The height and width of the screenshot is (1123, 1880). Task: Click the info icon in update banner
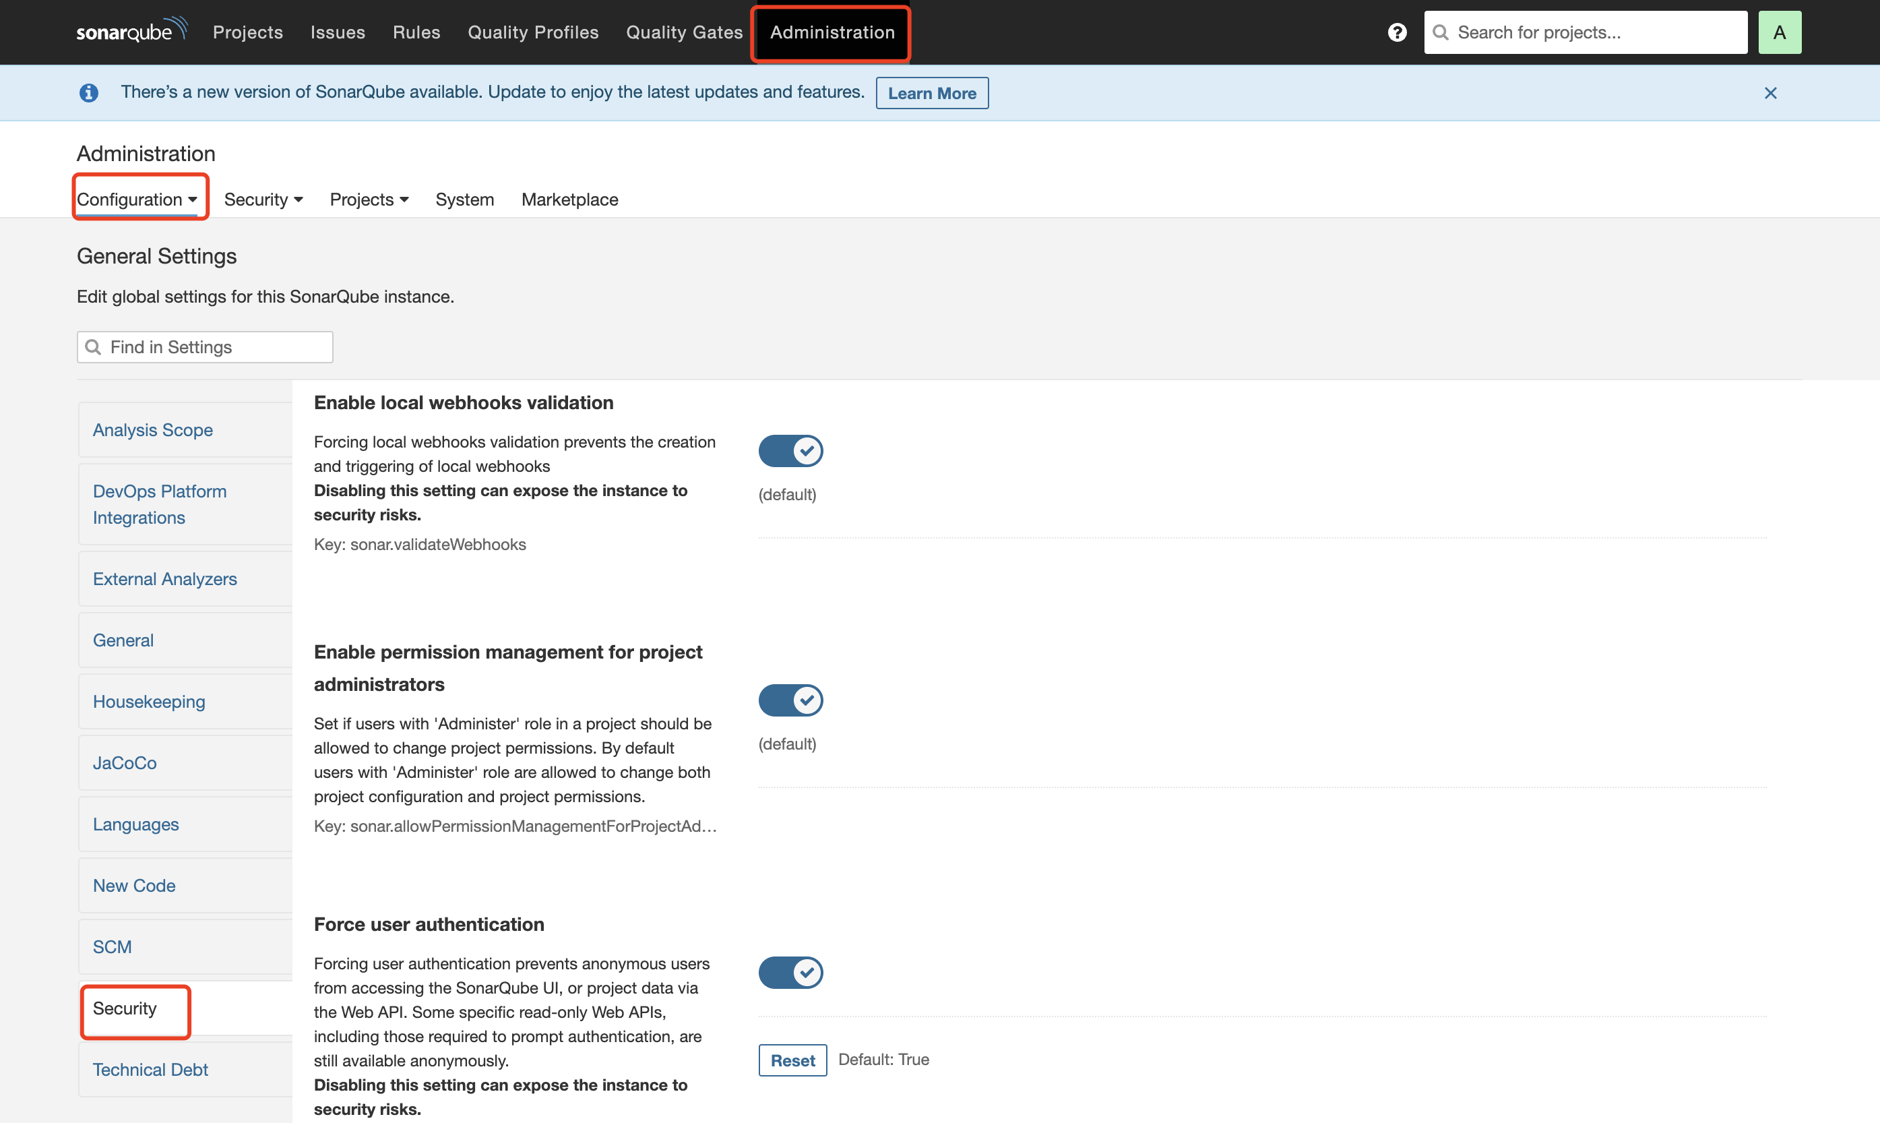point(88,93)
